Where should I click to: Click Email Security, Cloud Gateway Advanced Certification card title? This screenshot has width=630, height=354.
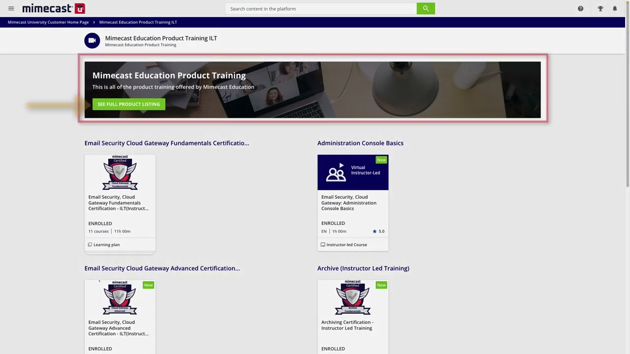(118, 328)
